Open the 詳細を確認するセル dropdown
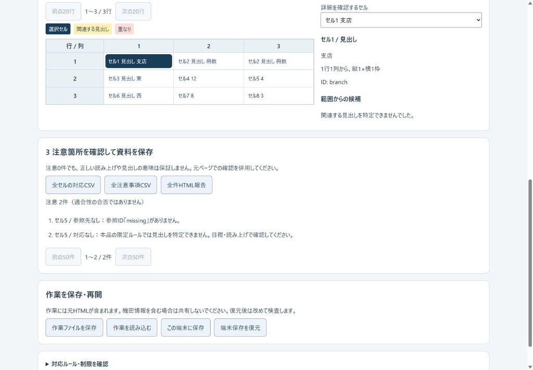The image size is (533, 370). [x=401, y=20]
